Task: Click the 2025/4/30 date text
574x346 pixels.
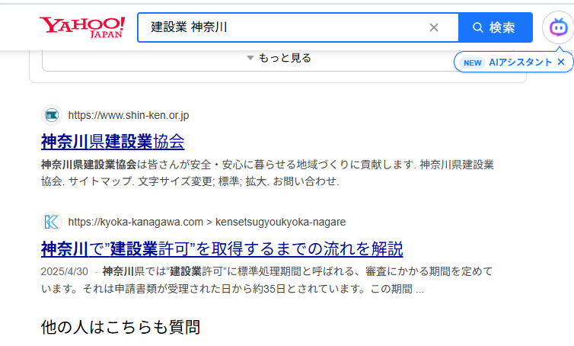Action: pyautogui.click(x=65, y=271)
